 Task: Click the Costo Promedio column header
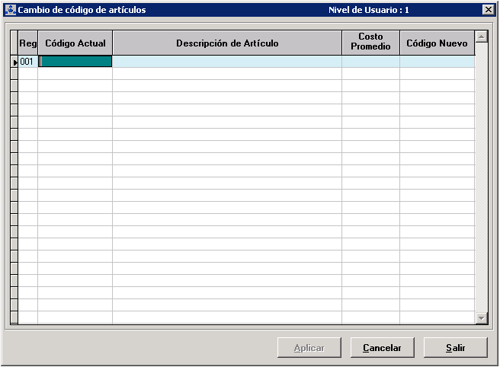coord(370,43)
